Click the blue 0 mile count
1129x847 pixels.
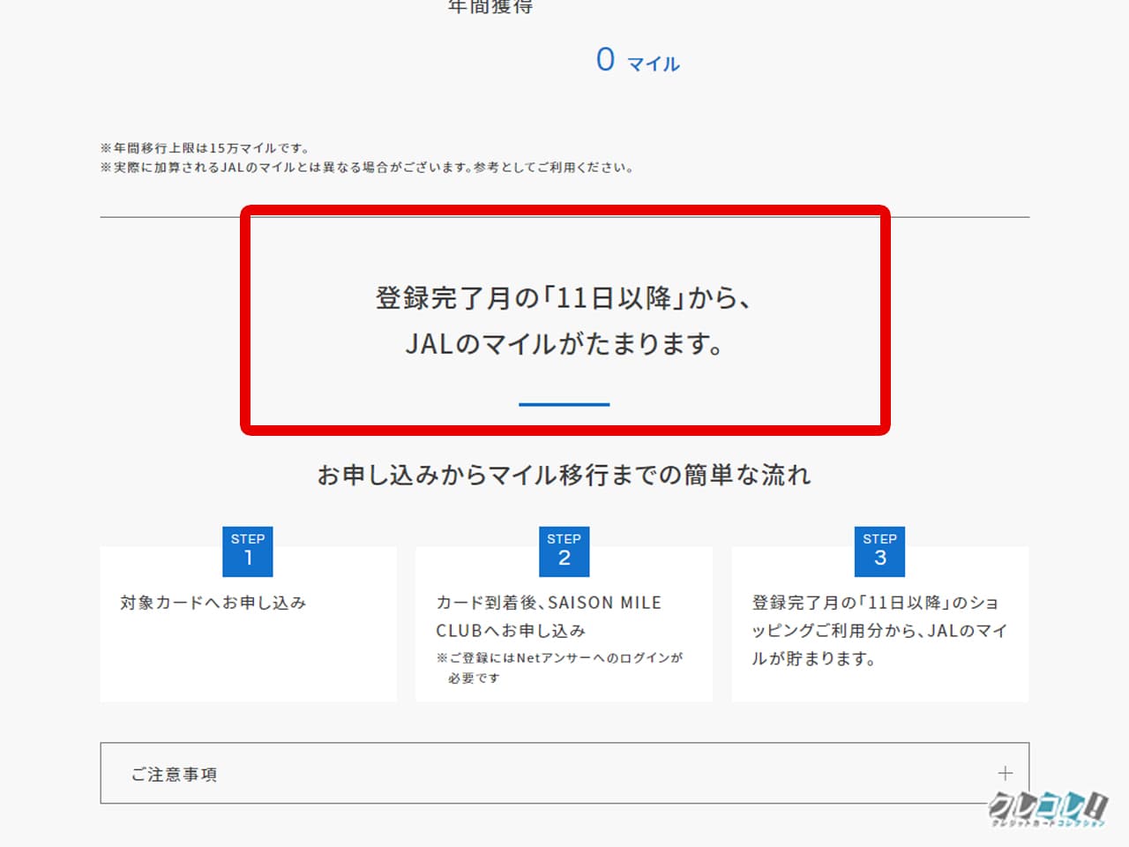point(605,60)
